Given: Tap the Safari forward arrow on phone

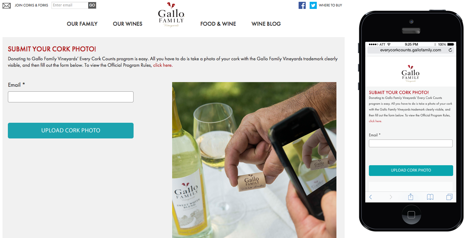Looking at the screenshot, I should point(391,197).
